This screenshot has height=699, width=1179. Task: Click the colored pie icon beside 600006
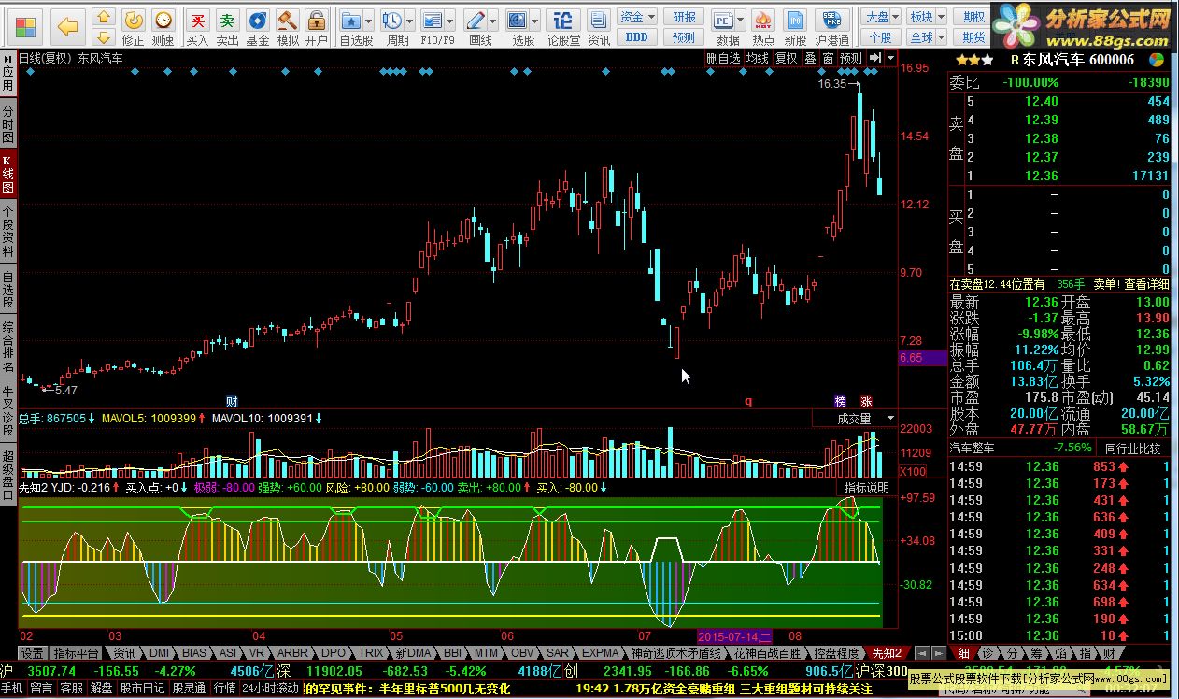click(x=1157, y=60)
